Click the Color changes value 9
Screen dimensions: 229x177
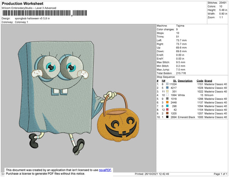[177, 29]
